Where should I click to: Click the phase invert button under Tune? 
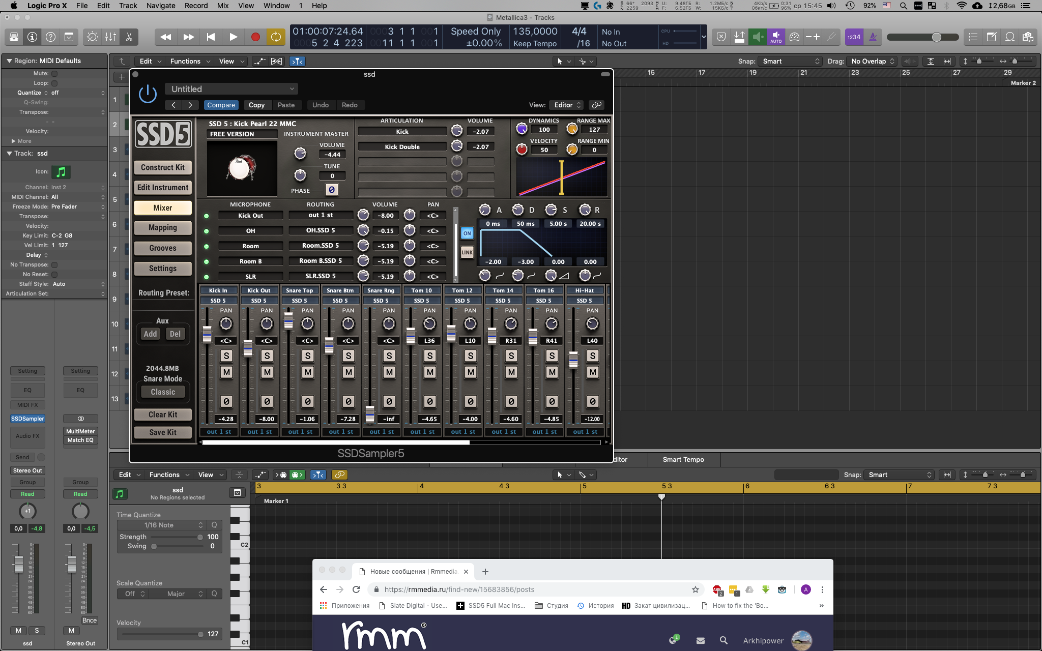pos(332,190)
